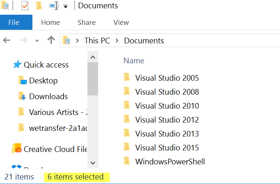Expand the chevron after This PC
The width and height of the screenshot is (280, 184).
[x=117, y=41]
